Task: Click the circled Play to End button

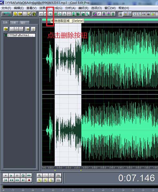Action: (23, 176)
